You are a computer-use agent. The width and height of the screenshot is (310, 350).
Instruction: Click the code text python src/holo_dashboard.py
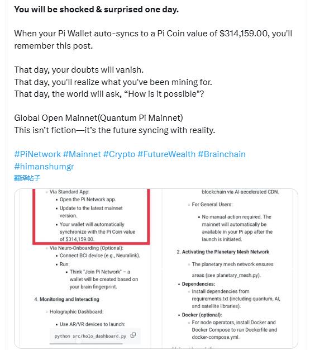pyautogui.click(x=90, y=336)
